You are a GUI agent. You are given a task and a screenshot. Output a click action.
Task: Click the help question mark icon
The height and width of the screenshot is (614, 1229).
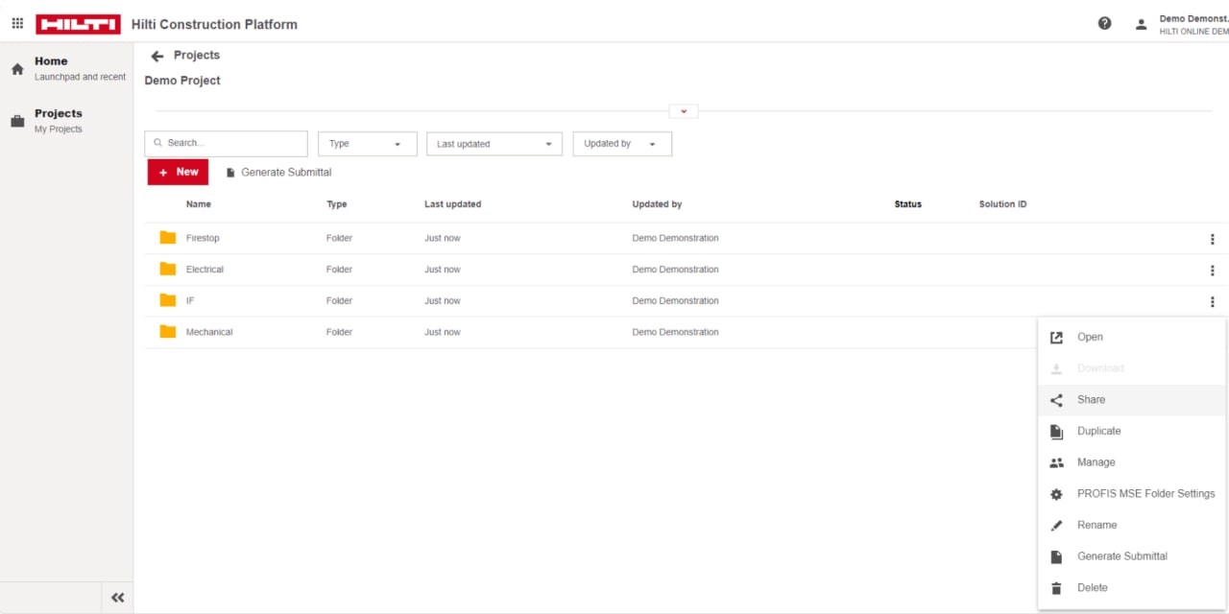[1104, 22]
